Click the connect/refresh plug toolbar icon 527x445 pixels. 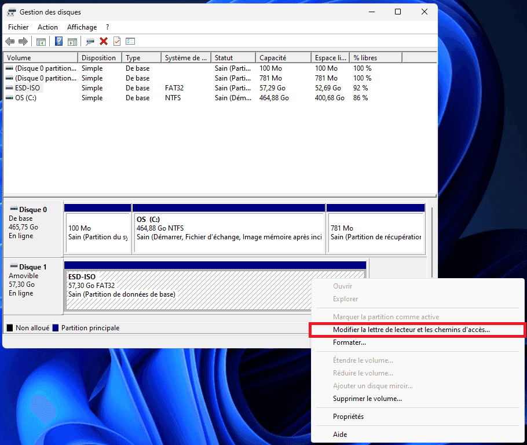(90, 42)
